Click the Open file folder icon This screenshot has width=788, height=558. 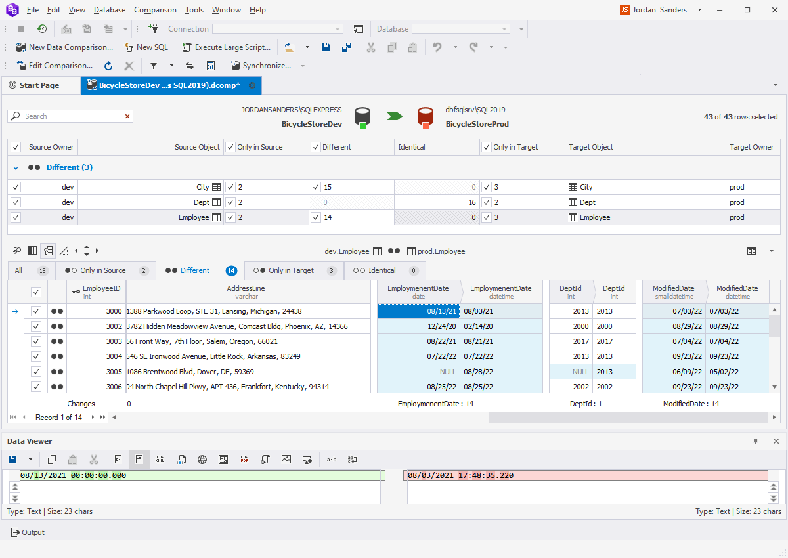pyautogui.click(x=289, y=47)
